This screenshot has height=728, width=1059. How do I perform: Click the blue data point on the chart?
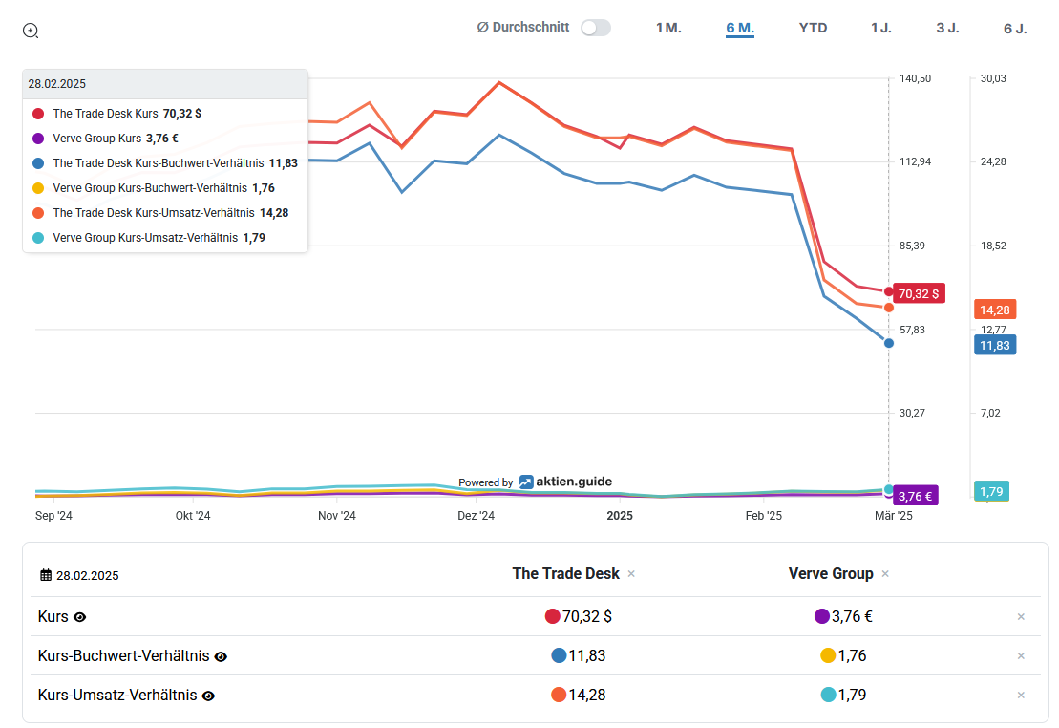coord(889,343)
